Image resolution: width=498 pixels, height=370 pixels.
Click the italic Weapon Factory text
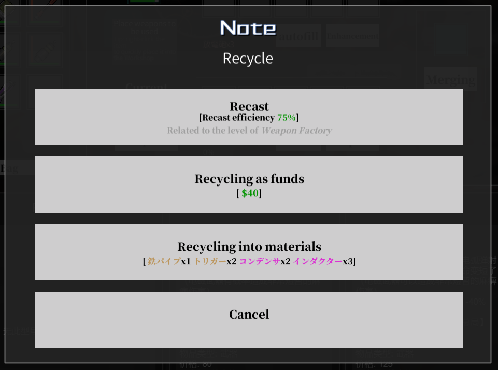point(296,131)
